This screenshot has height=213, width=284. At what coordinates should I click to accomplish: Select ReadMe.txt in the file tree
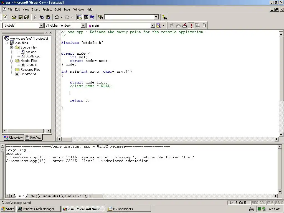[28, 74]
